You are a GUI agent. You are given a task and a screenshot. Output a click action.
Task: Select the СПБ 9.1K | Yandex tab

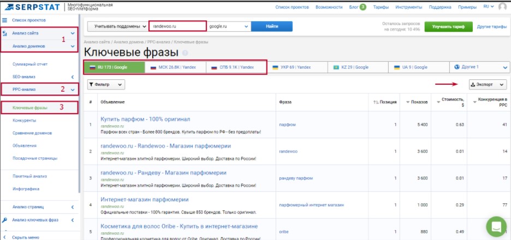click(x=236, y=67)
